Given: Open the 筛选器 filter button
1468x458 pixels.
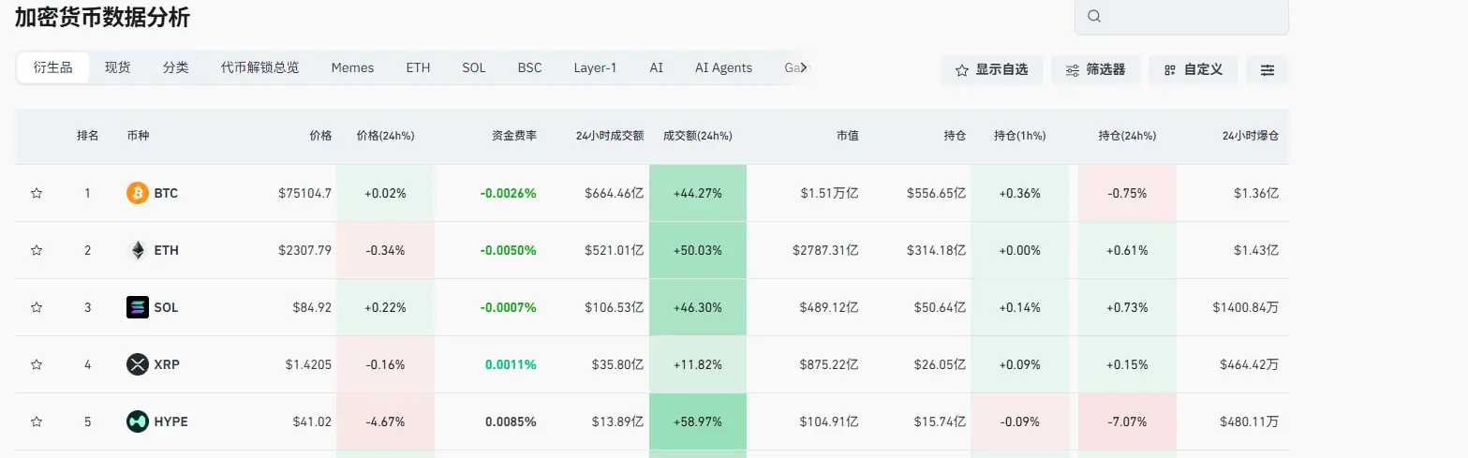Looking at the screenshot, I should 1096,70.
